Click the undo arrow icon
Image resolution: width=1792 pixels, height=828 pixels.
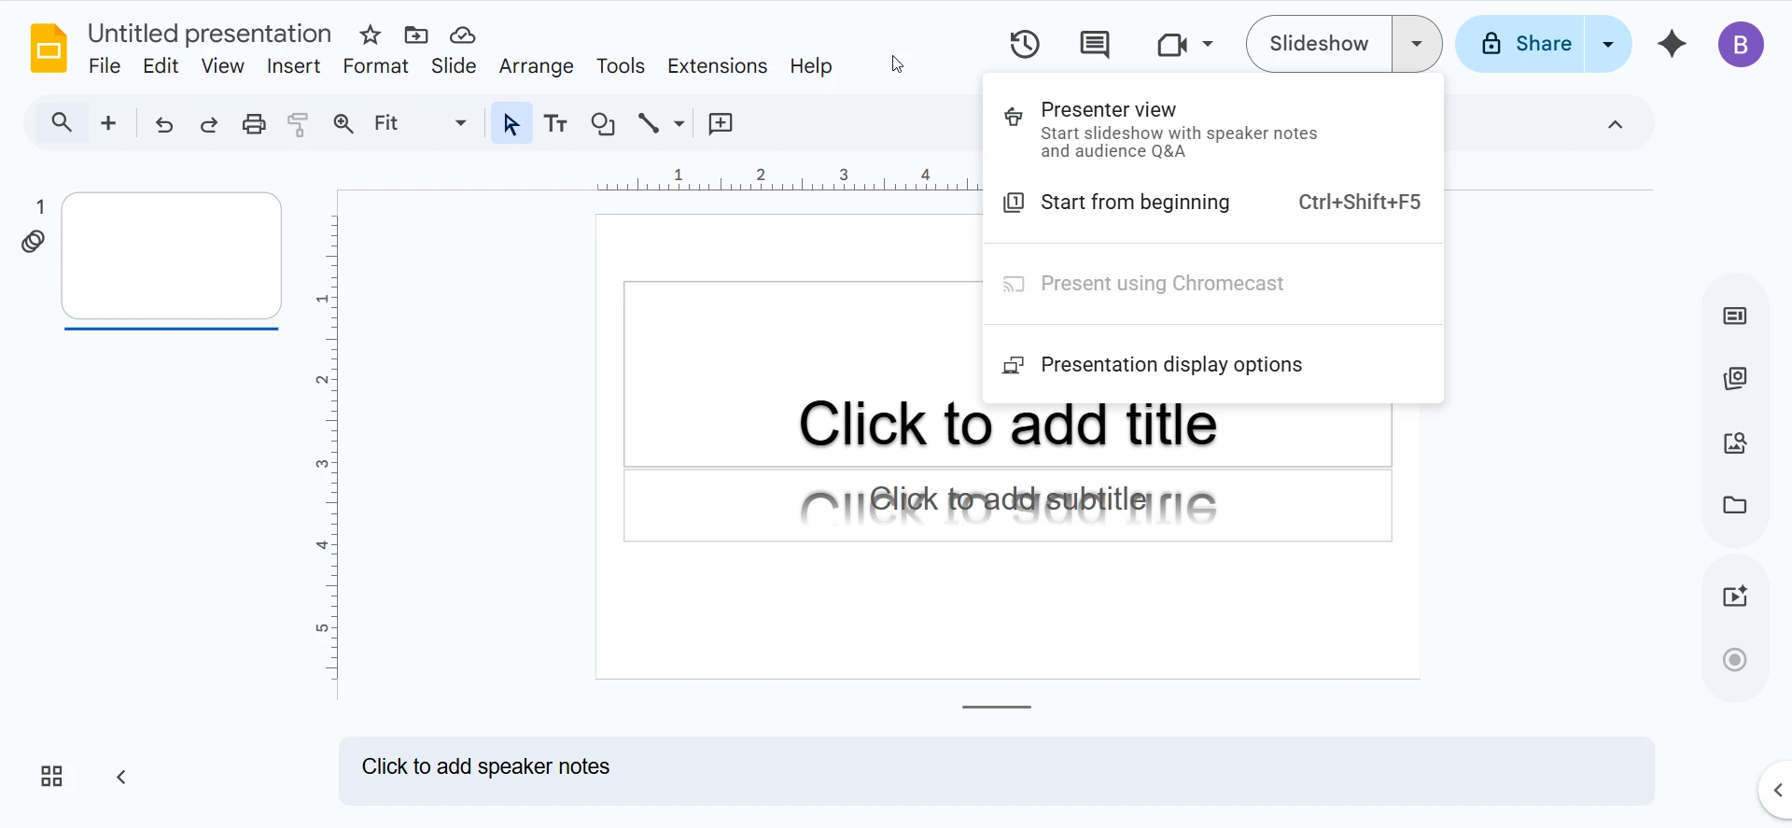tap(164, 123)
